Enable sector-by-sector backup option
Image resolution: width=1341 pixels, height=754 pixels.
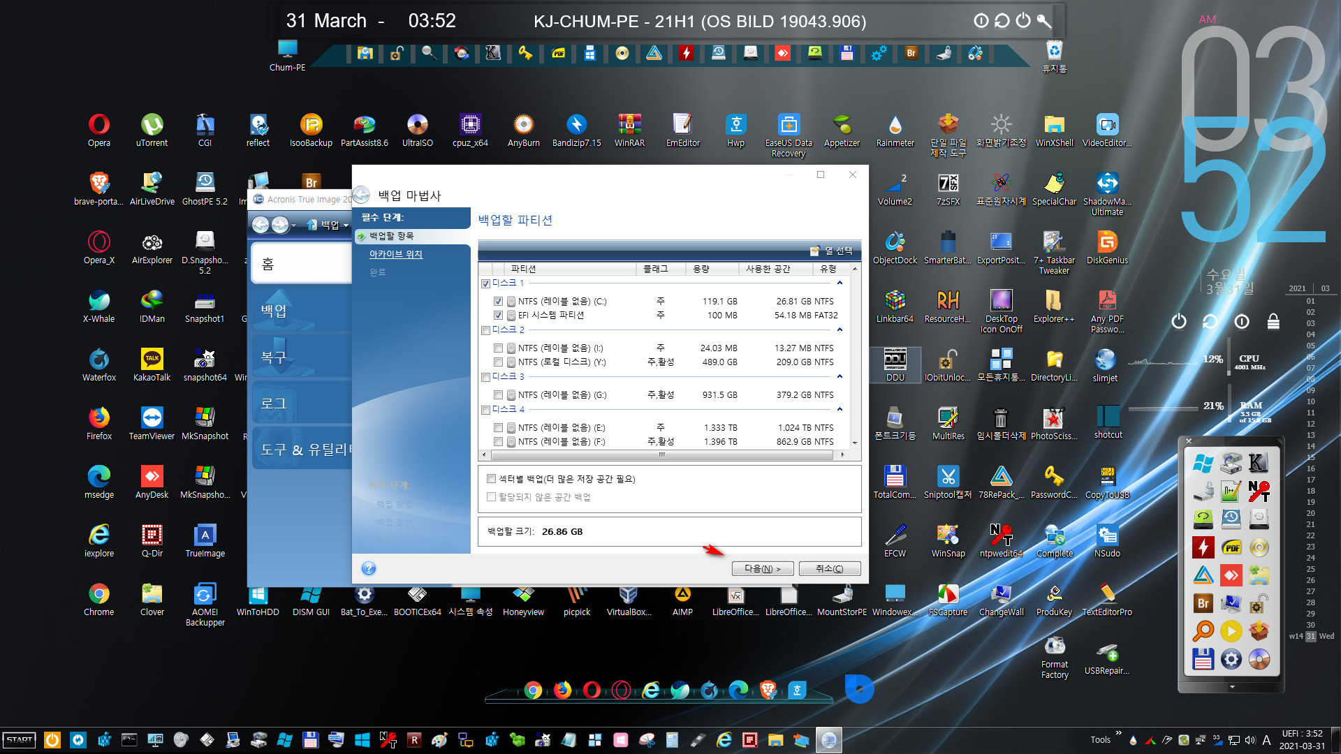[491, 479]
